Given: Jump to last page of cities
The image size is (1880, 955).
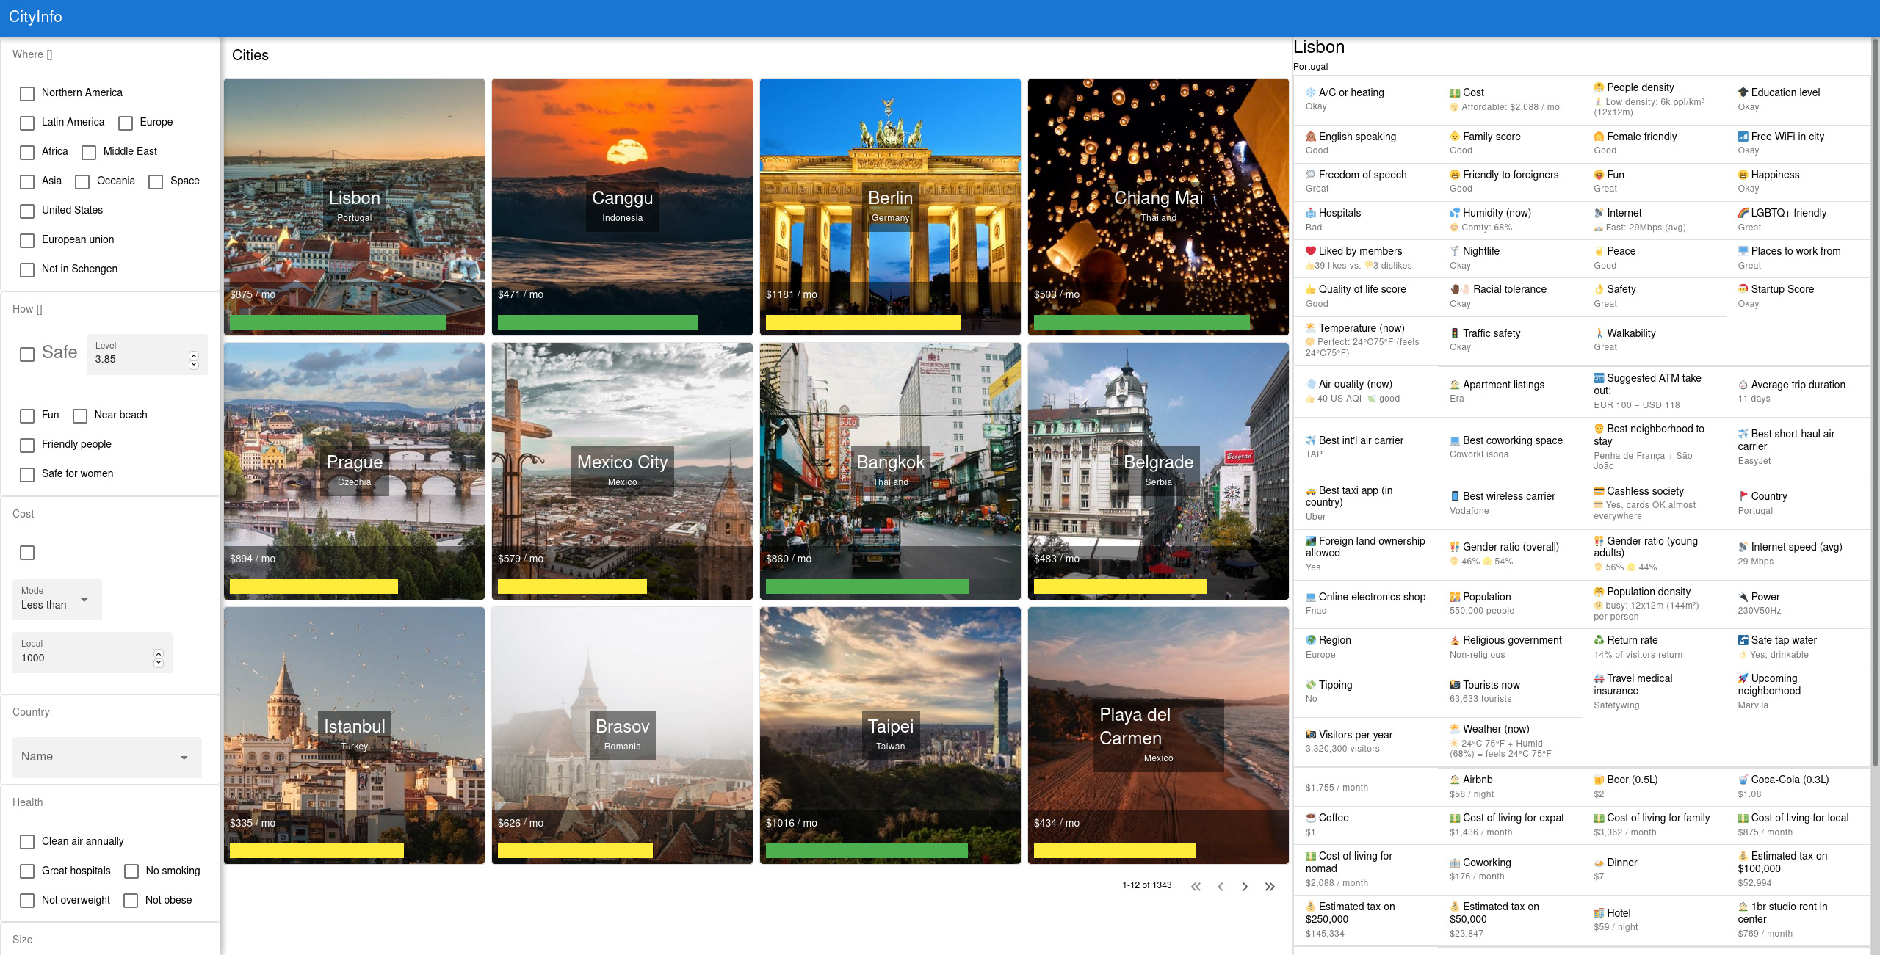Looking at the screenshot, I should [x=1270, y=887].
